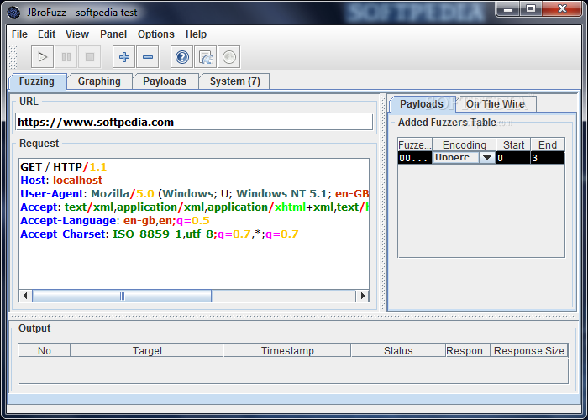The width and height of the screenshot is (588, 420).
Task: Add a fuzzer with the plus icon
Action: click(124, 57)
